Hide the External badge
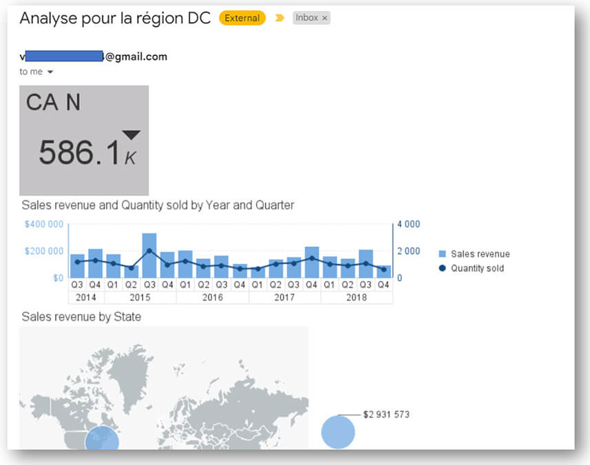 242,18
